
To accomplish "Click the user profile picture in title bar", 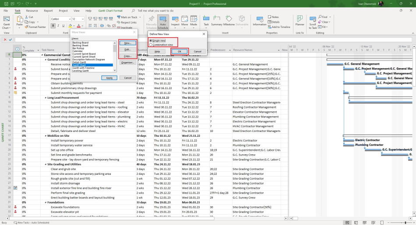I will coord(381,3).
